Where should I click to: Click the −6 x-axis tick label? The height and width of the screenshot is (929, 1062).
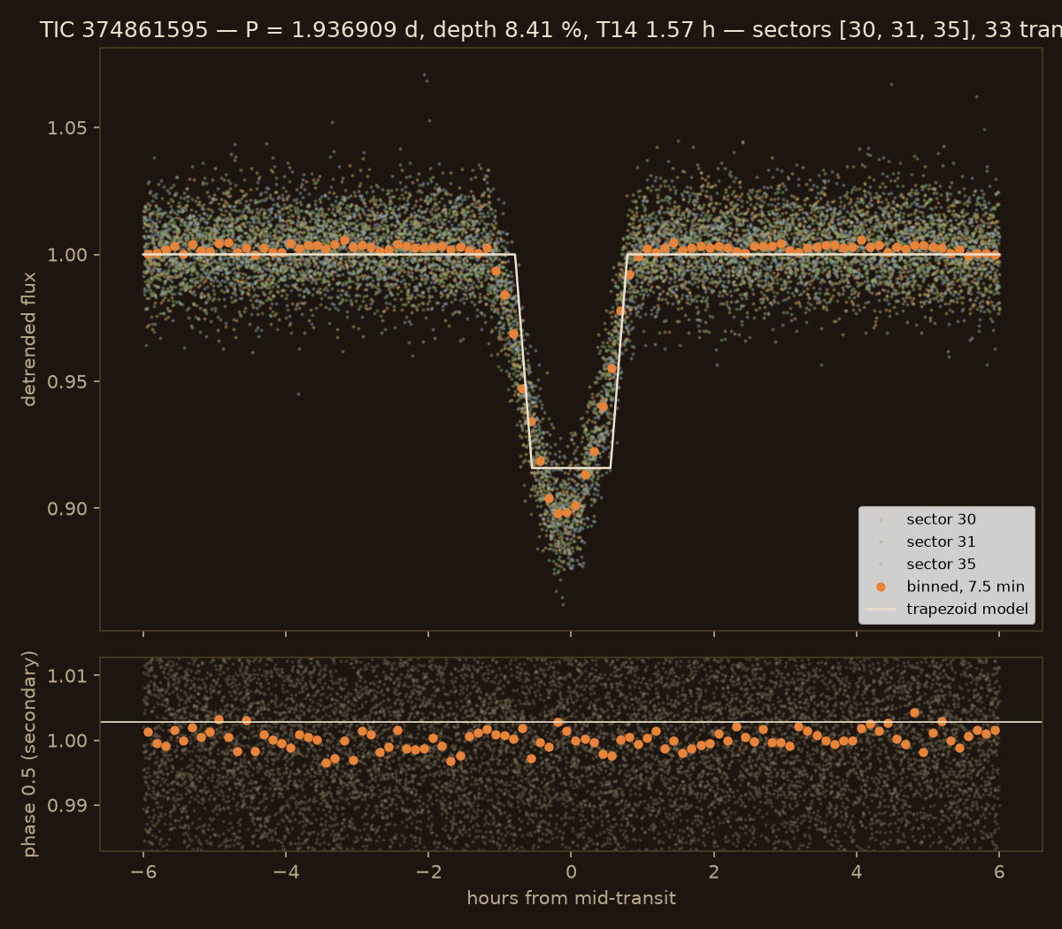[x=143, y=873]
